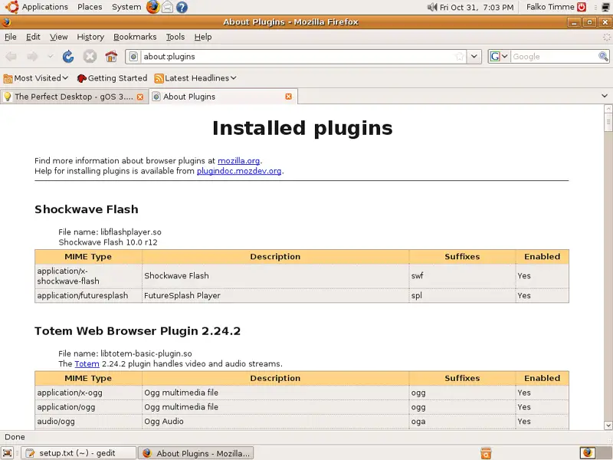The height and width of the screenshot is (460, 613).
Task: Switch to setup.txt gedit window
Action: pyautogui.click(x=78, y=453)
